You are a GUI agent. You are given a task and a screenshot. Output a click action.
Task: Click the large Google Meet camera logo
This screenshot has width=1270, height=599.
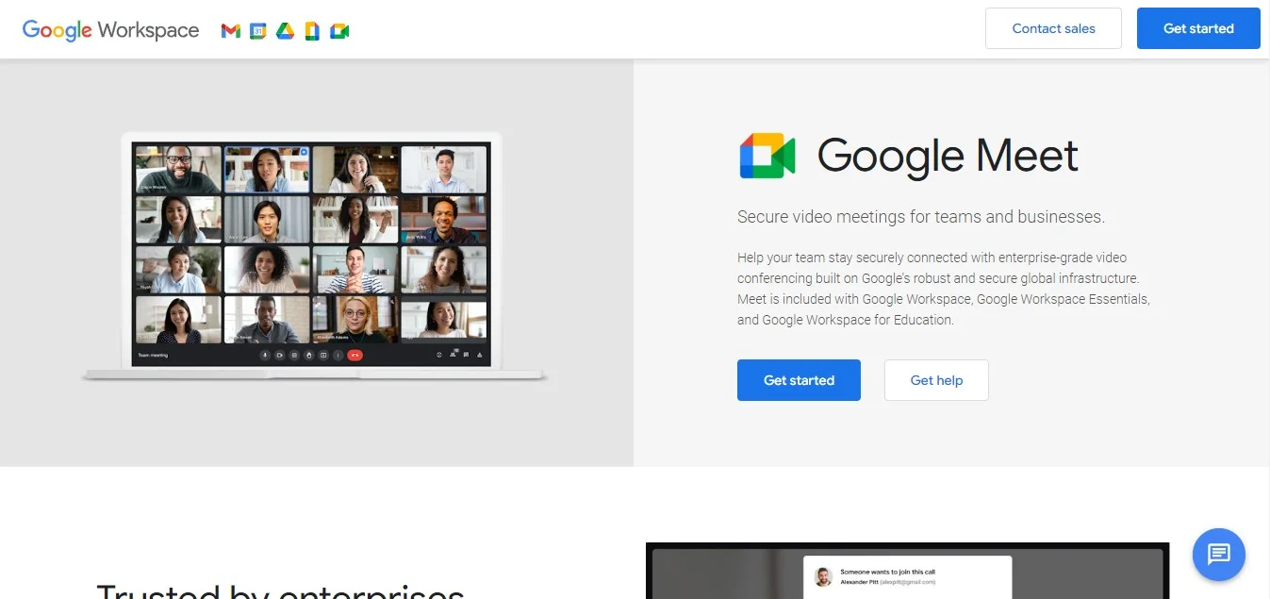pyautogui.click(x=767, y=156)
